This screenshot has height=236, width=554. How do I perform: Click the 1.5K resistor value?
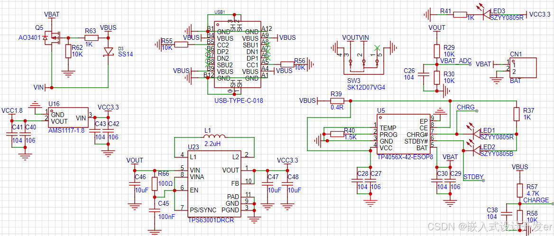pos(351,137)
